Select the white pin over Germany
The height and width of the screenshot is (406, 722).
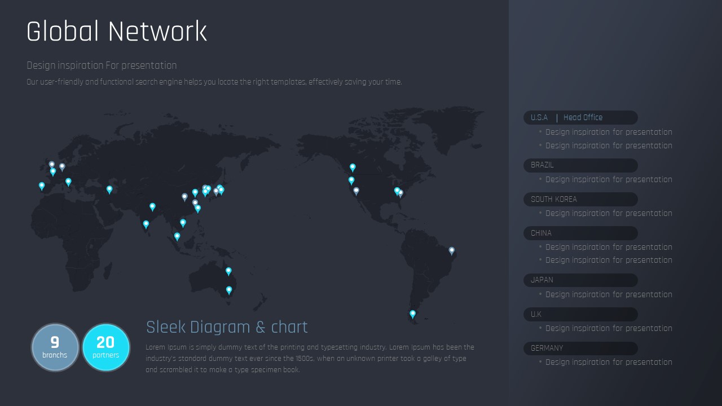[62, 167]
